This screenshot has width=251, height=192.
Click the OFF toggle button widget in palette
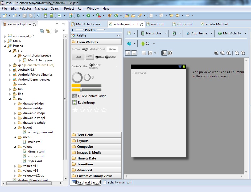pos(90,57)
